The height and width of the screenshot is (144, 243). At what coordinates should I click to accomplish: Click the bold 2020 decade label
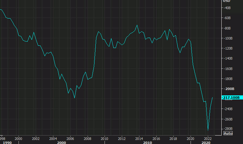click(206, 142)
